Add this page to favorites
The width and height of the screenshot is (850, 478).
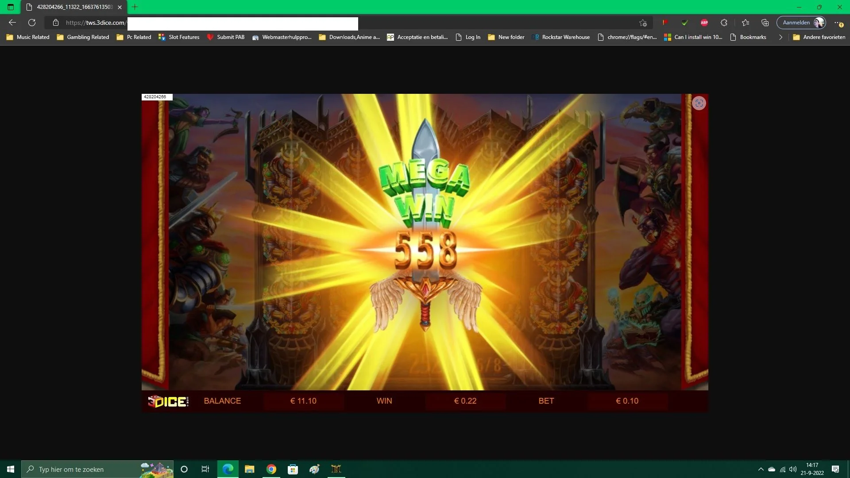pos(643,23)
